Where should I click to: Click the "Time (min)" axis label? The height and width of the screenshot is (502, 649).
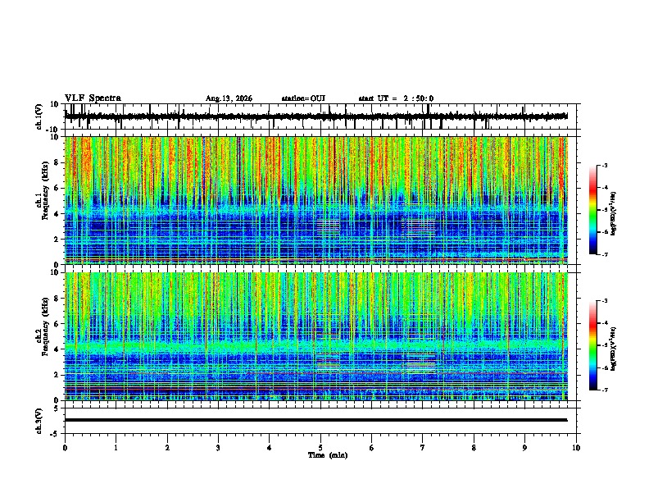pyautogui.click(x=328, y=455)
